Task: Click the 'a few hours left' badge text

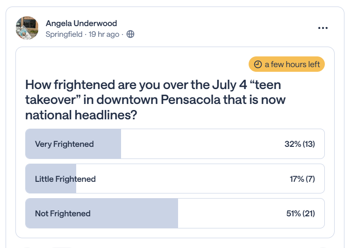Action: pyautogui.click(x=292, y=64)
